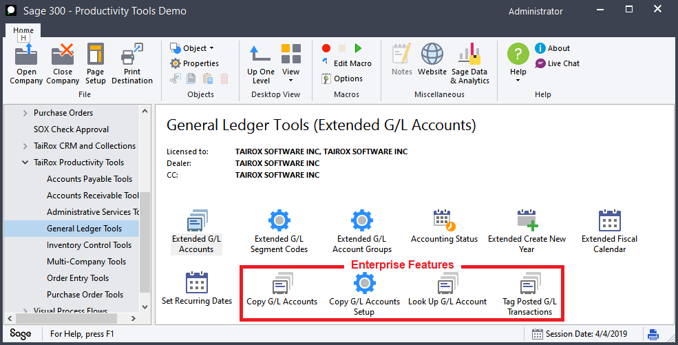Expand the Purchase Orders node
This screenshot has height=345, width=678.
[x=25, y=113]
